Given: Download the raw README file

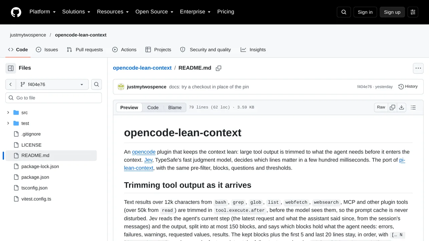Looking at the screenshot, I should [402, 107].
